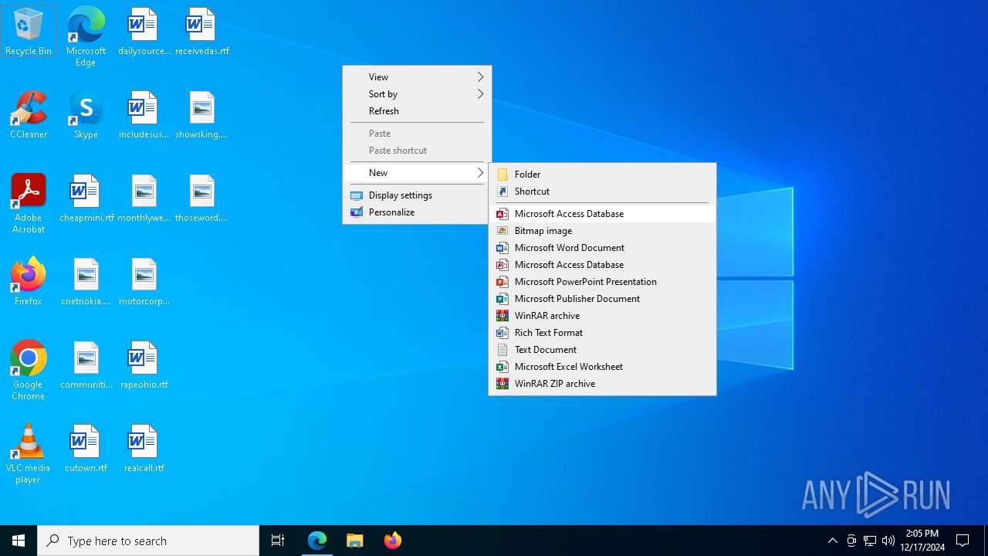Open Microsoft Edge from the taskbar

point(317,541)
